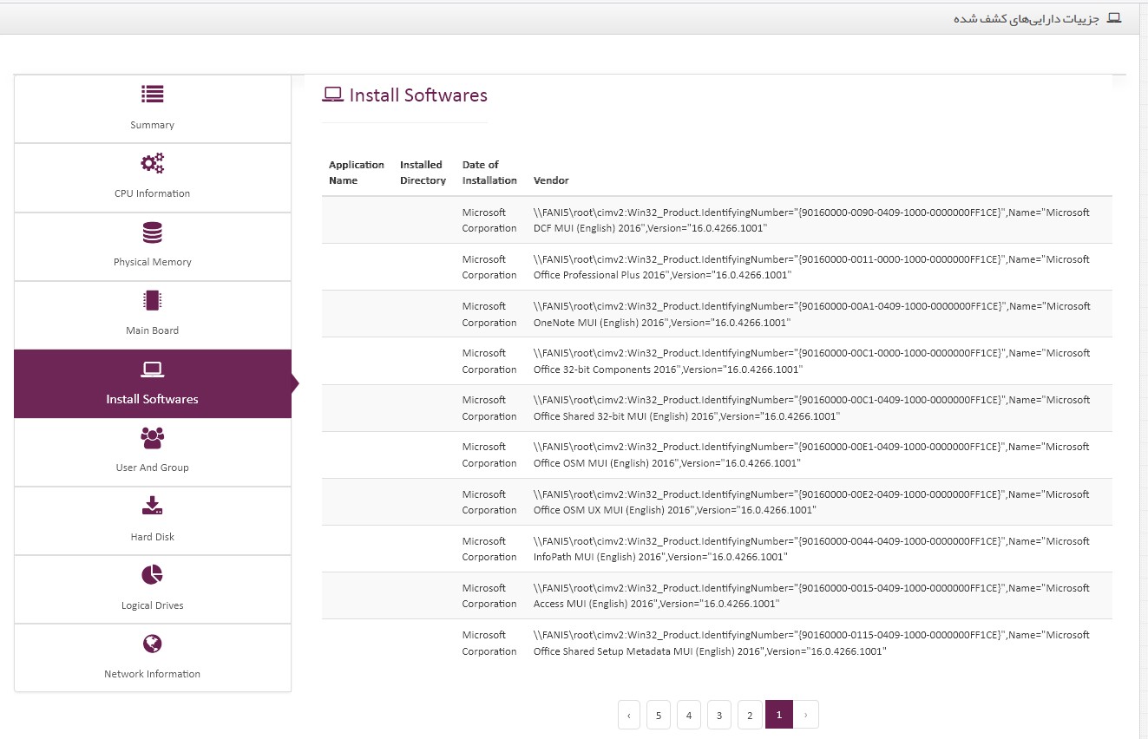
Task: Click the Network Information globe icon
Action: 153,644
